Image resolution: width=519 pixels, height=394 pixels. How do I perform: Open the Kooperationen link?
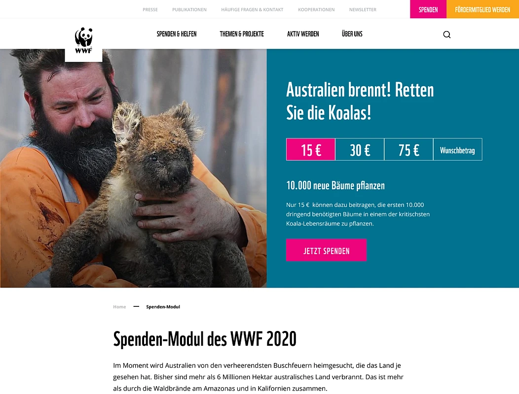[316, 9]
